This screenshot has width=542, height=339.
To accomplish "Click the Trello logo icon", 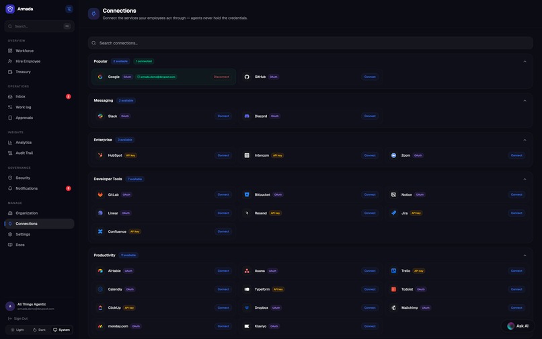I will coord(393,271).
